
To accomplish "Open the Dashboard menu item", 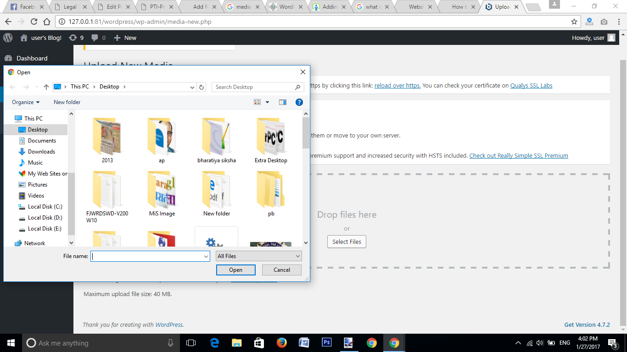I will [x=32, y=58].
